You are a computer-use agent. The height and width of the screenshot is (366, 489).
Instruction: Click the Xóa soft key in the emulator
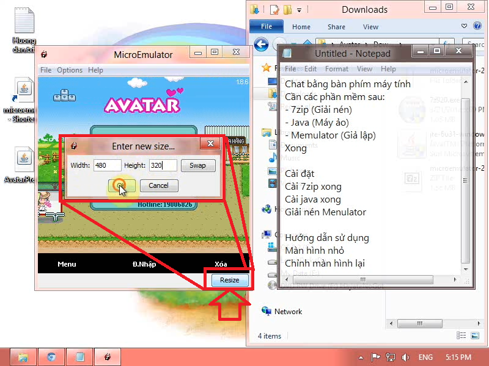221,264
